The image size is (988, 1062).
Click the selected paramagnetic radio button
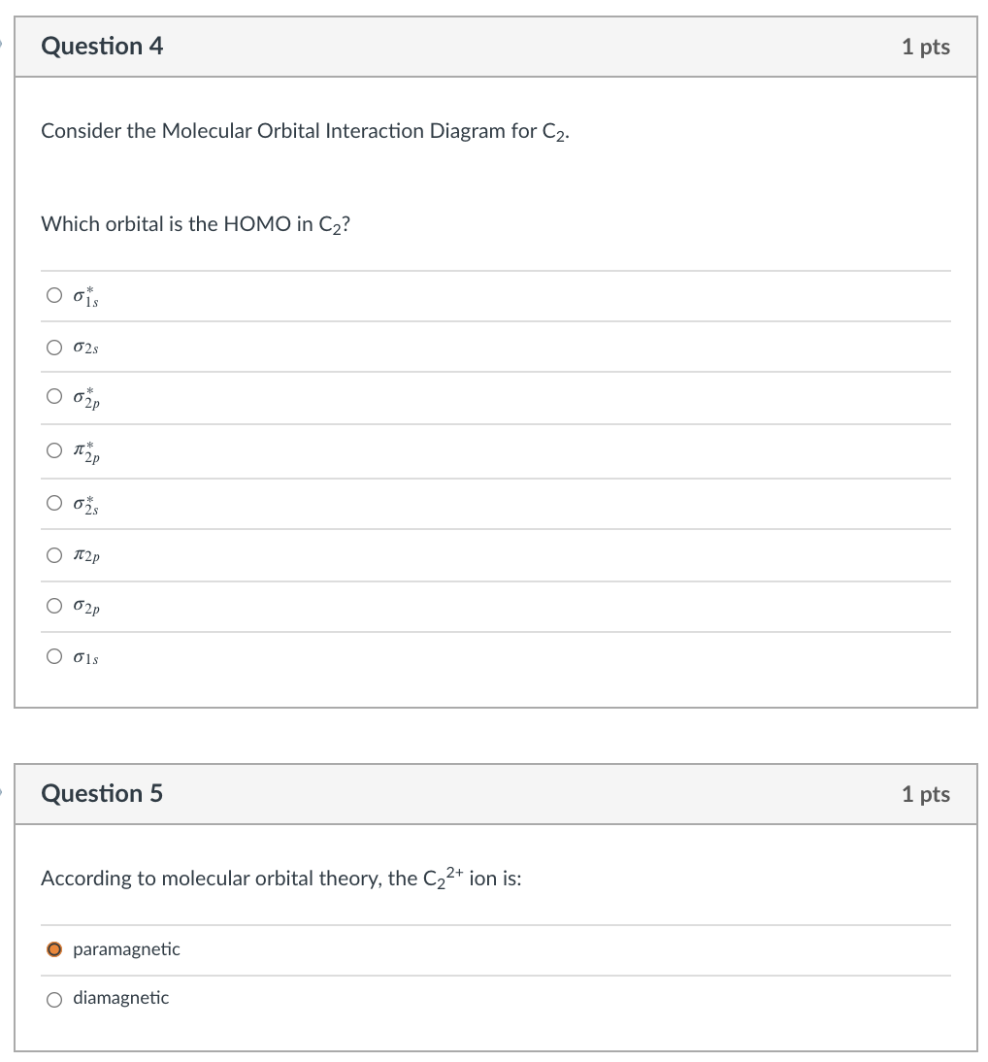[54, 949]
